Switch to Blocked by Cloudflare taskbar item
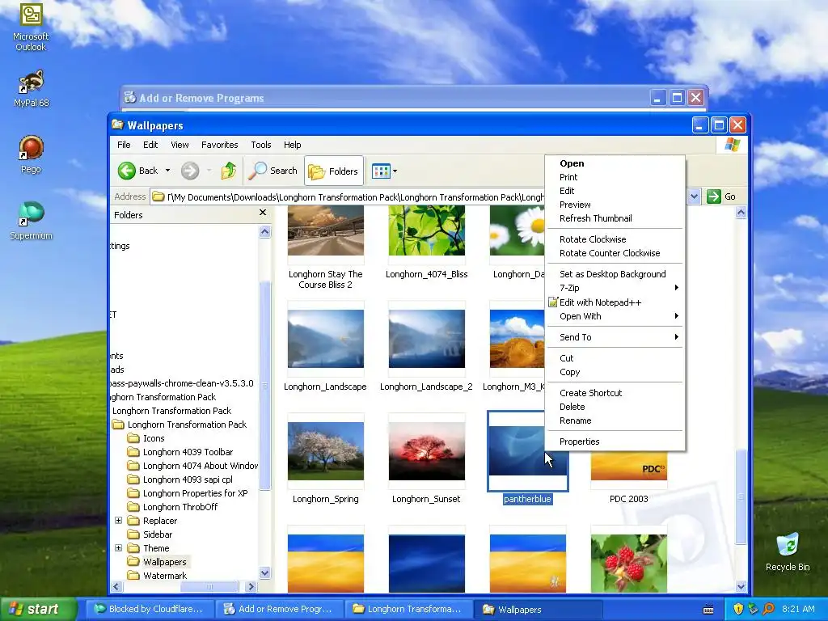This screenshot has width=828, height=621. pyautogui.click(x=150, y=609)
